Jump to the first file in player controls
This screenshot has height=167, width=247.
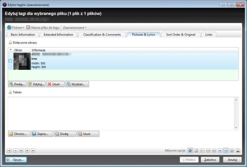pos(10,150)
